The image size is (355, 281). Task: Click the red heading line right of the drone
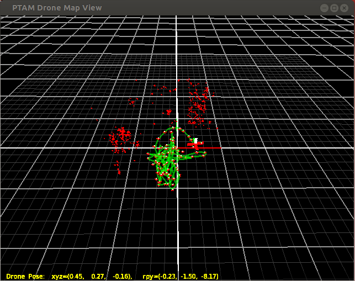[x=212, y=148]
